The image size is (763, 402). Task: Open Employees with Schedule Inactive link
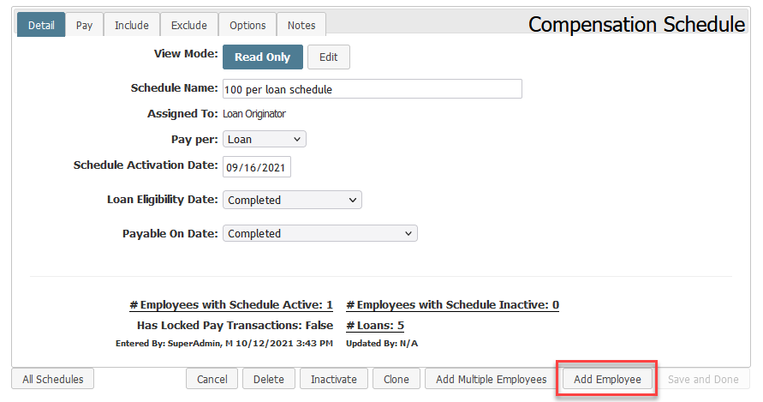pos(452,305)
